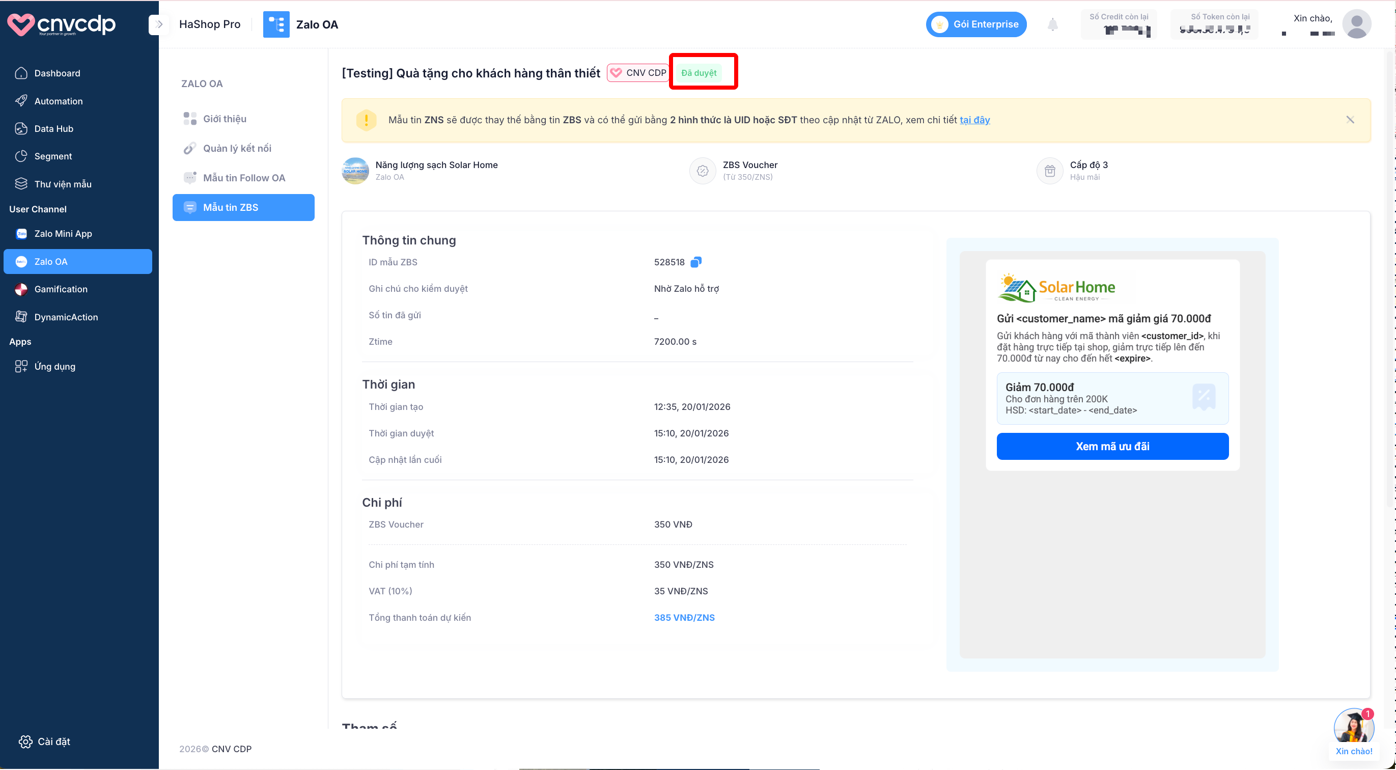Select Zalo Mini App channel
Viewport: 1396px width, 770px height.
tap(63, 234)
